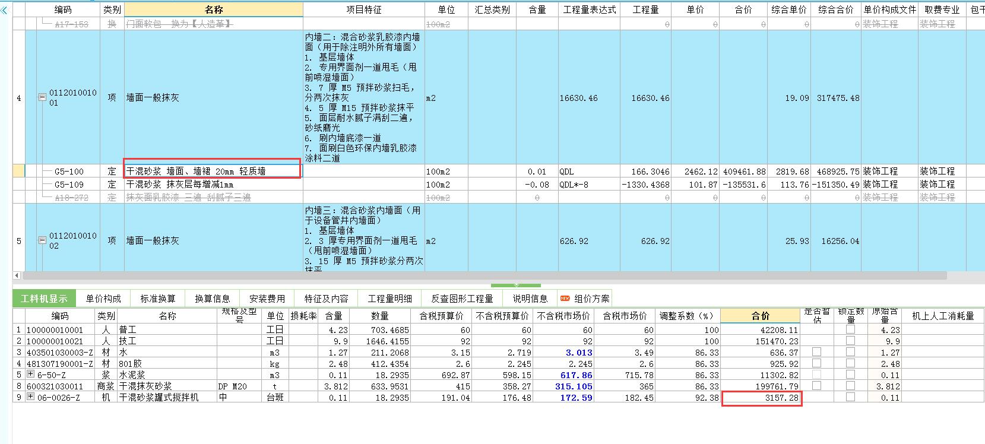Image resolution: width=985 pixels, height=444 pixels.
Task: Open the 说明信息 tab
Action: [x=530, y=298]
